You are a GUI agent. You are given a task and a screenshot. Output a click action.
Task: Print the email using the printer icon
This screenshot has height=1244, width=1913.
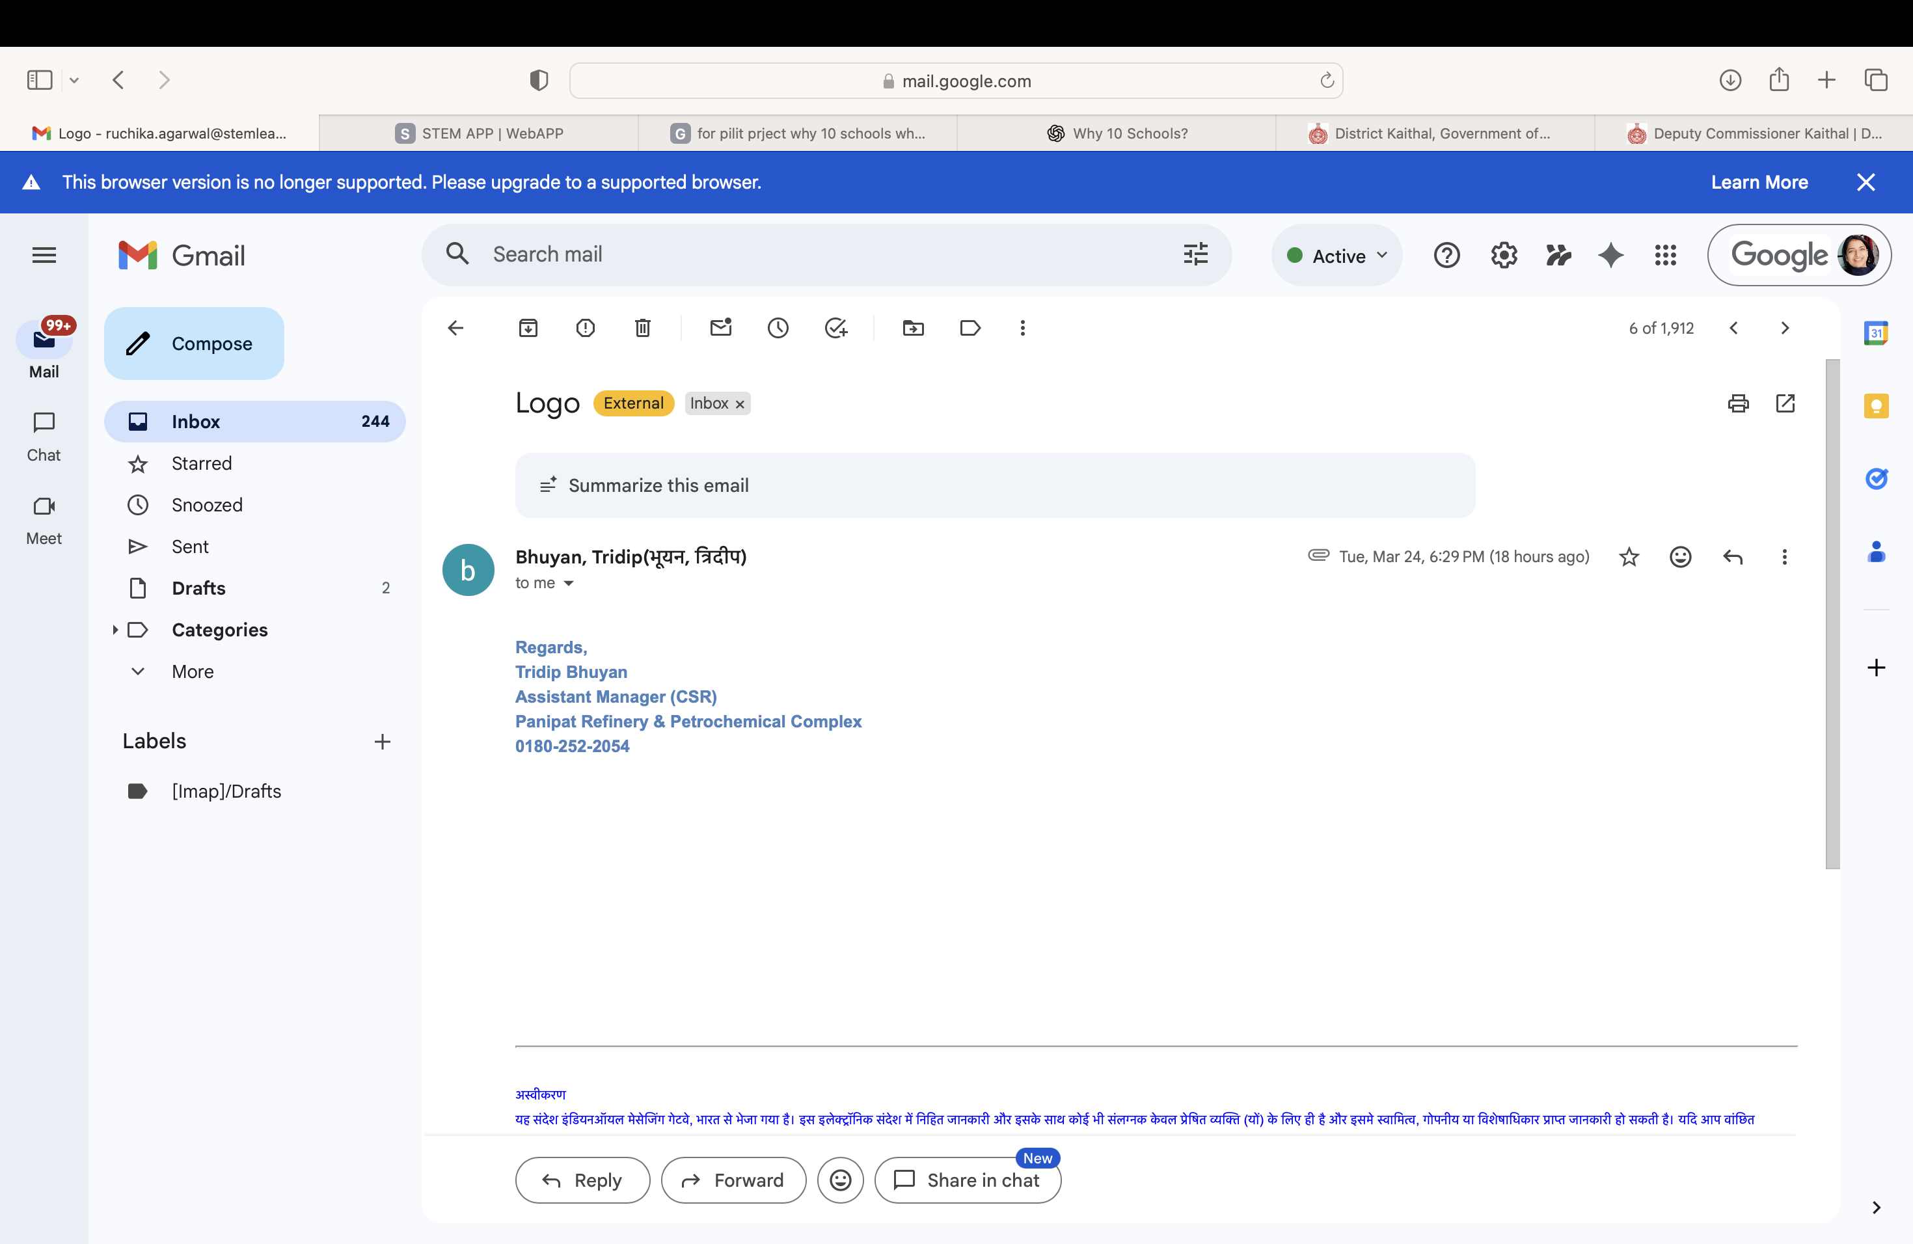(x=1738, y=403)
